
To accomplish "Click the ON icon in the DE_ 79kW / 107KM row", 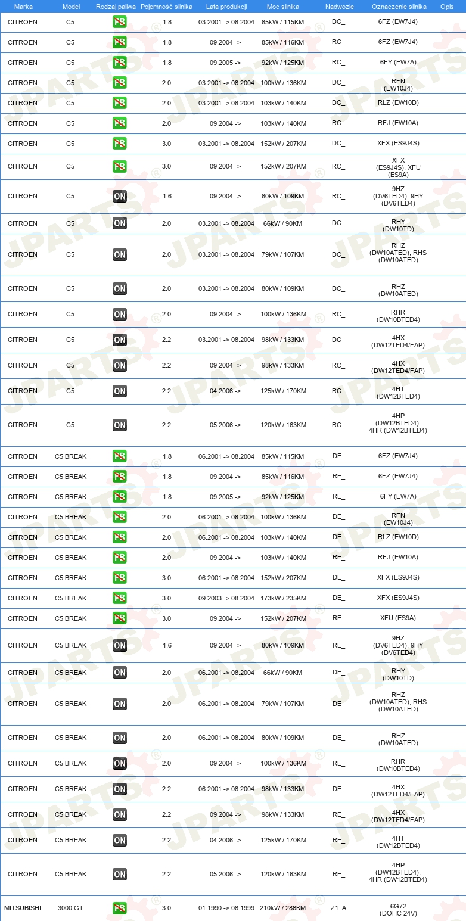I will tap(119, 704).
